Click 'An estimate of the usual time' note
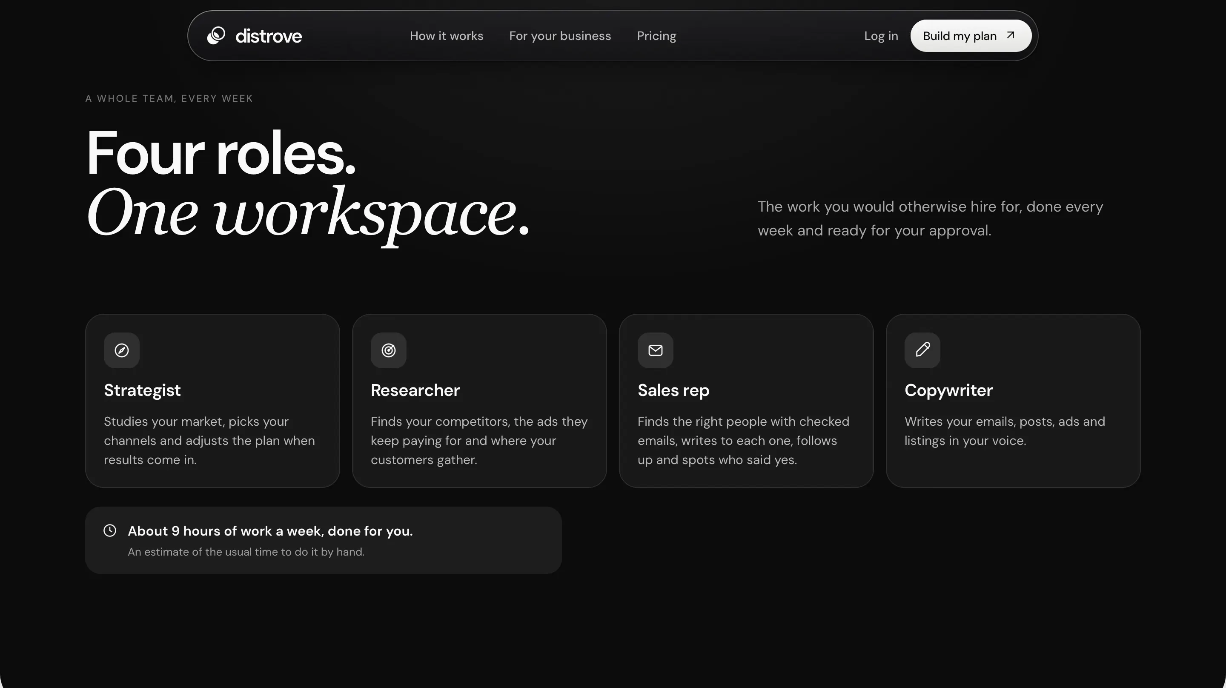 pyautogui.click(x=246, y=552)
